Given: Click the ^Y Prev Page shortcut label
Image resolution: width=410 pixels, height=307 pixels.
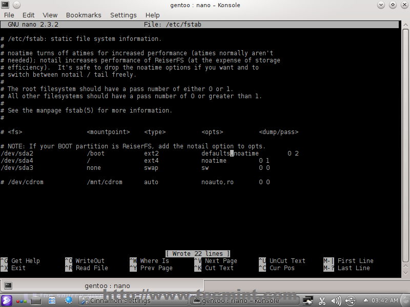Looking at the screenshot, I should click(151, 268).
